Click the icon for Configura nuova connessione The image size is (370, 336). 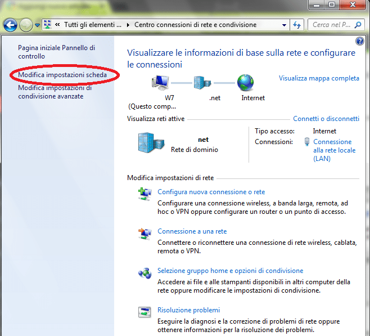tap(145, 194)
